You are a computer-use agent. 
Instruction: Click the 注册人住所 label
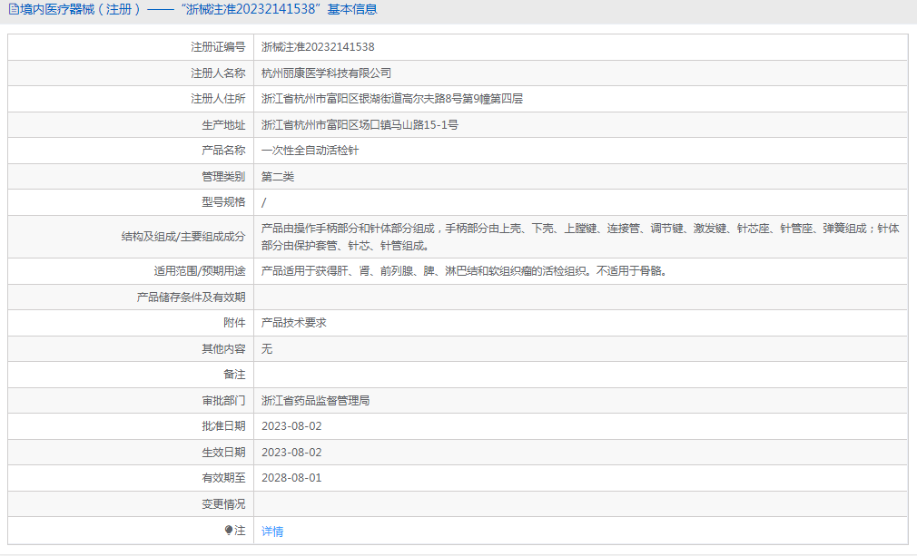point(218,99)
